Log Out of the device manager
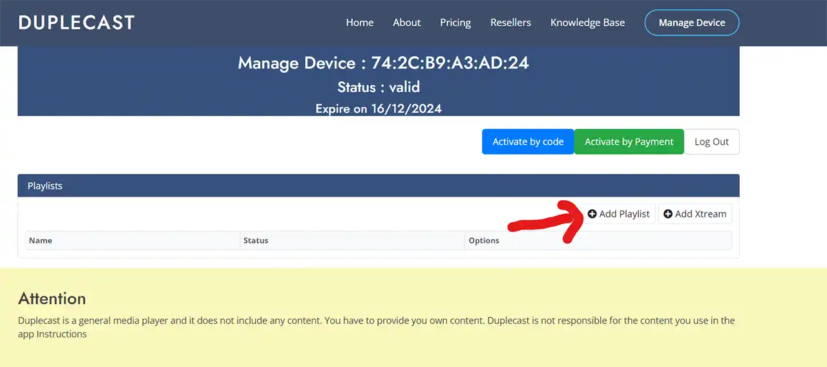Screen dimensions: 827x367 click(x=711, y=142)
